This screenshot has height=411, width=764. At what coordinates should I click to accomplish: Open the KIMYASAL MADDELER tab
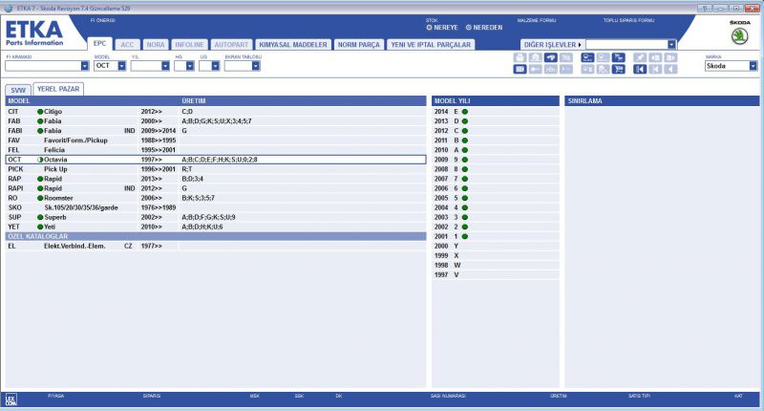point(293,44)
